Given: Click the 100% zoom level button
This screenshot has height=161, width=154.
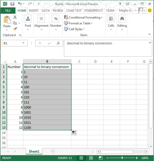Looking at the screenshot, I should coord(145,158).
